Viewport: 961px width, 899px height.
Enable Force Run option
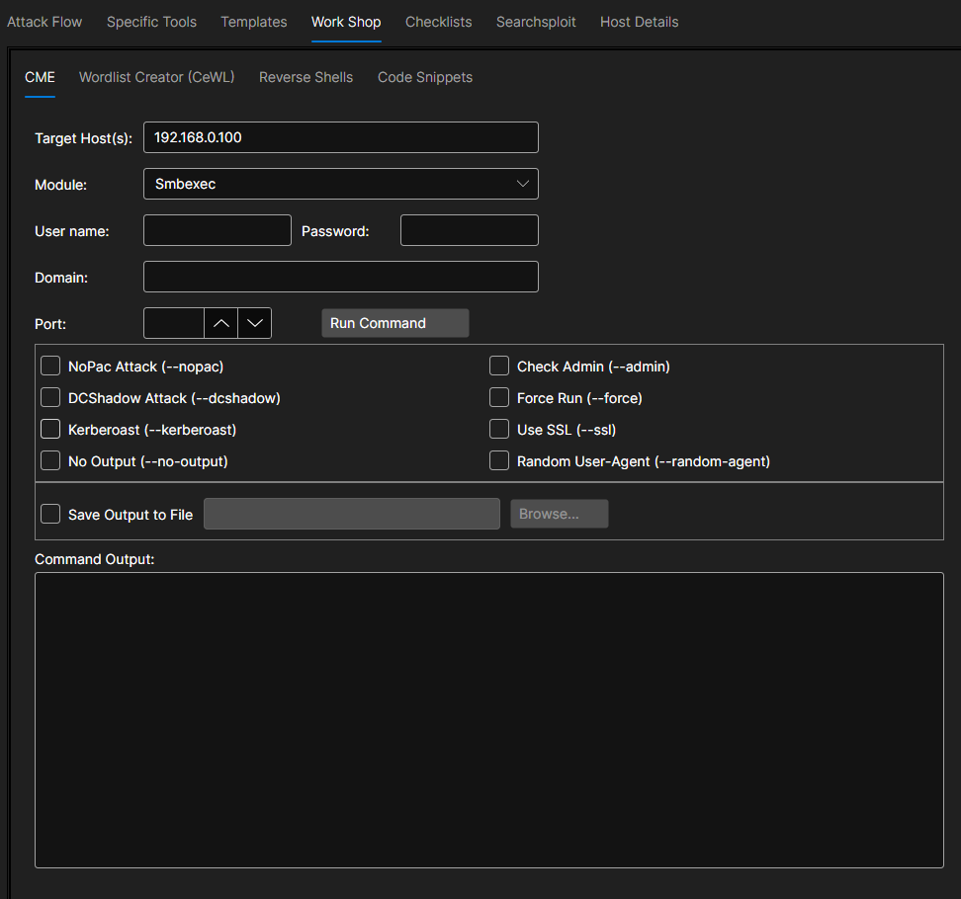[x=499, y=398]
